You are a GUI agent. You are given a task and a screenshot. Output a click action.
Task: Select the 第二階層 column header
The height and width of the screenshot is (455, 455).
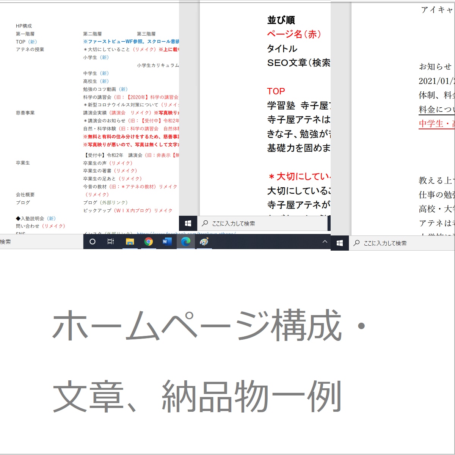pos(93,34)
